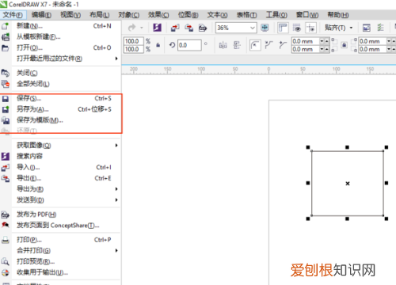Open the Edit (编辑) menu
396x285 pixels.
pos(41,15)
